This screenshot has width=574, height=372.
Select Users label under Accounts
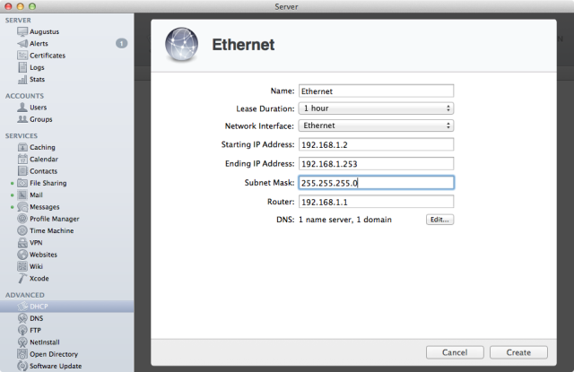click(38, 108)
